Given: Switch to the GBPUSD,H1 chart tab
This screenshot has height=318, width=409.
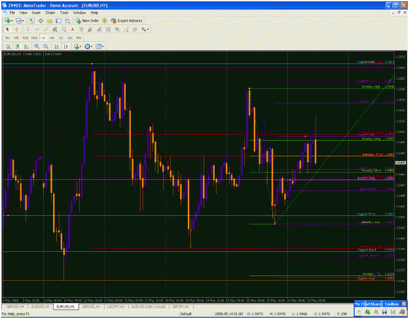Looking at the screenshot, I should (x=92, y=306).
